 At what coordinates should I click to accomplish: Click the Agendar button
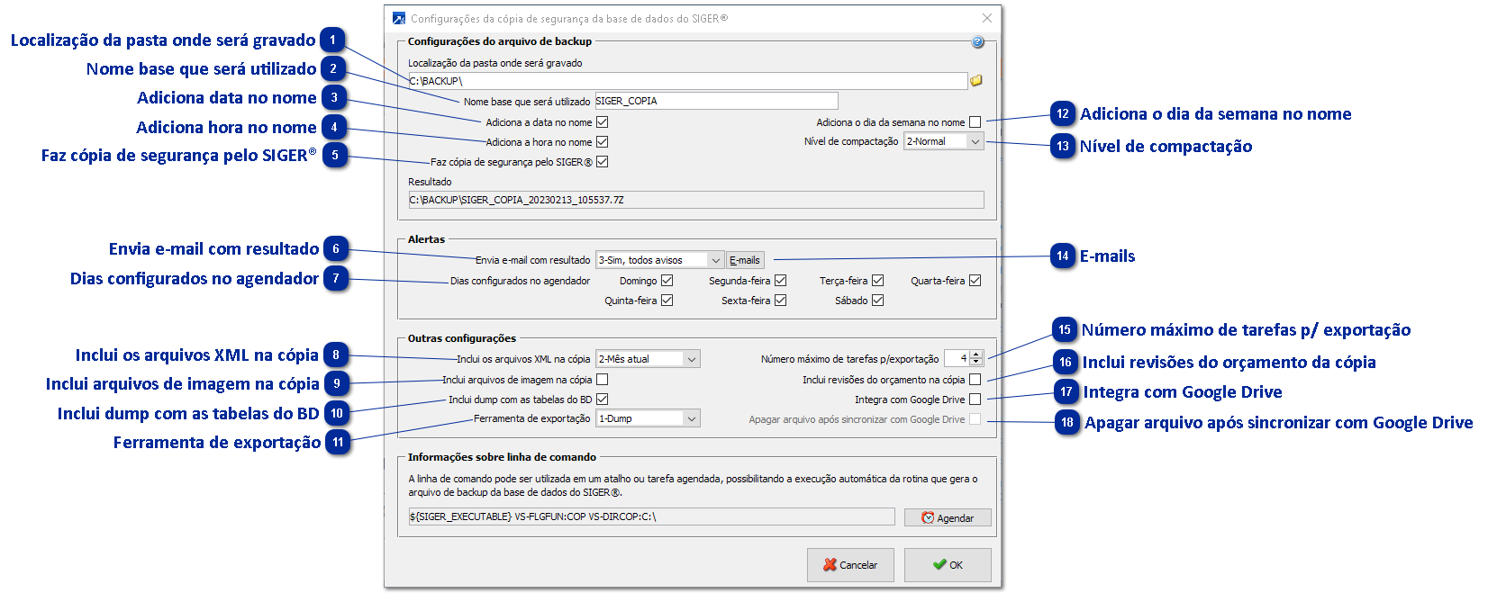[948, 517]
